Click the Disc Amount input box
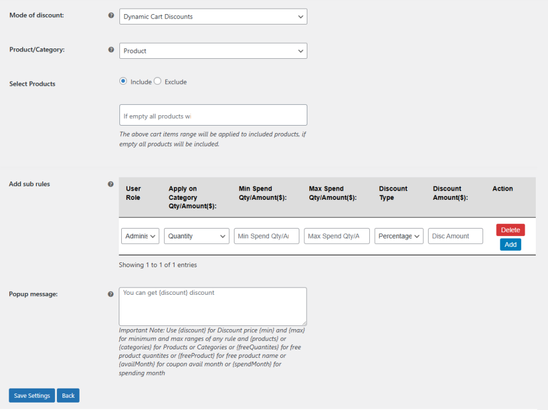548x410 pixels. (455, 236)
